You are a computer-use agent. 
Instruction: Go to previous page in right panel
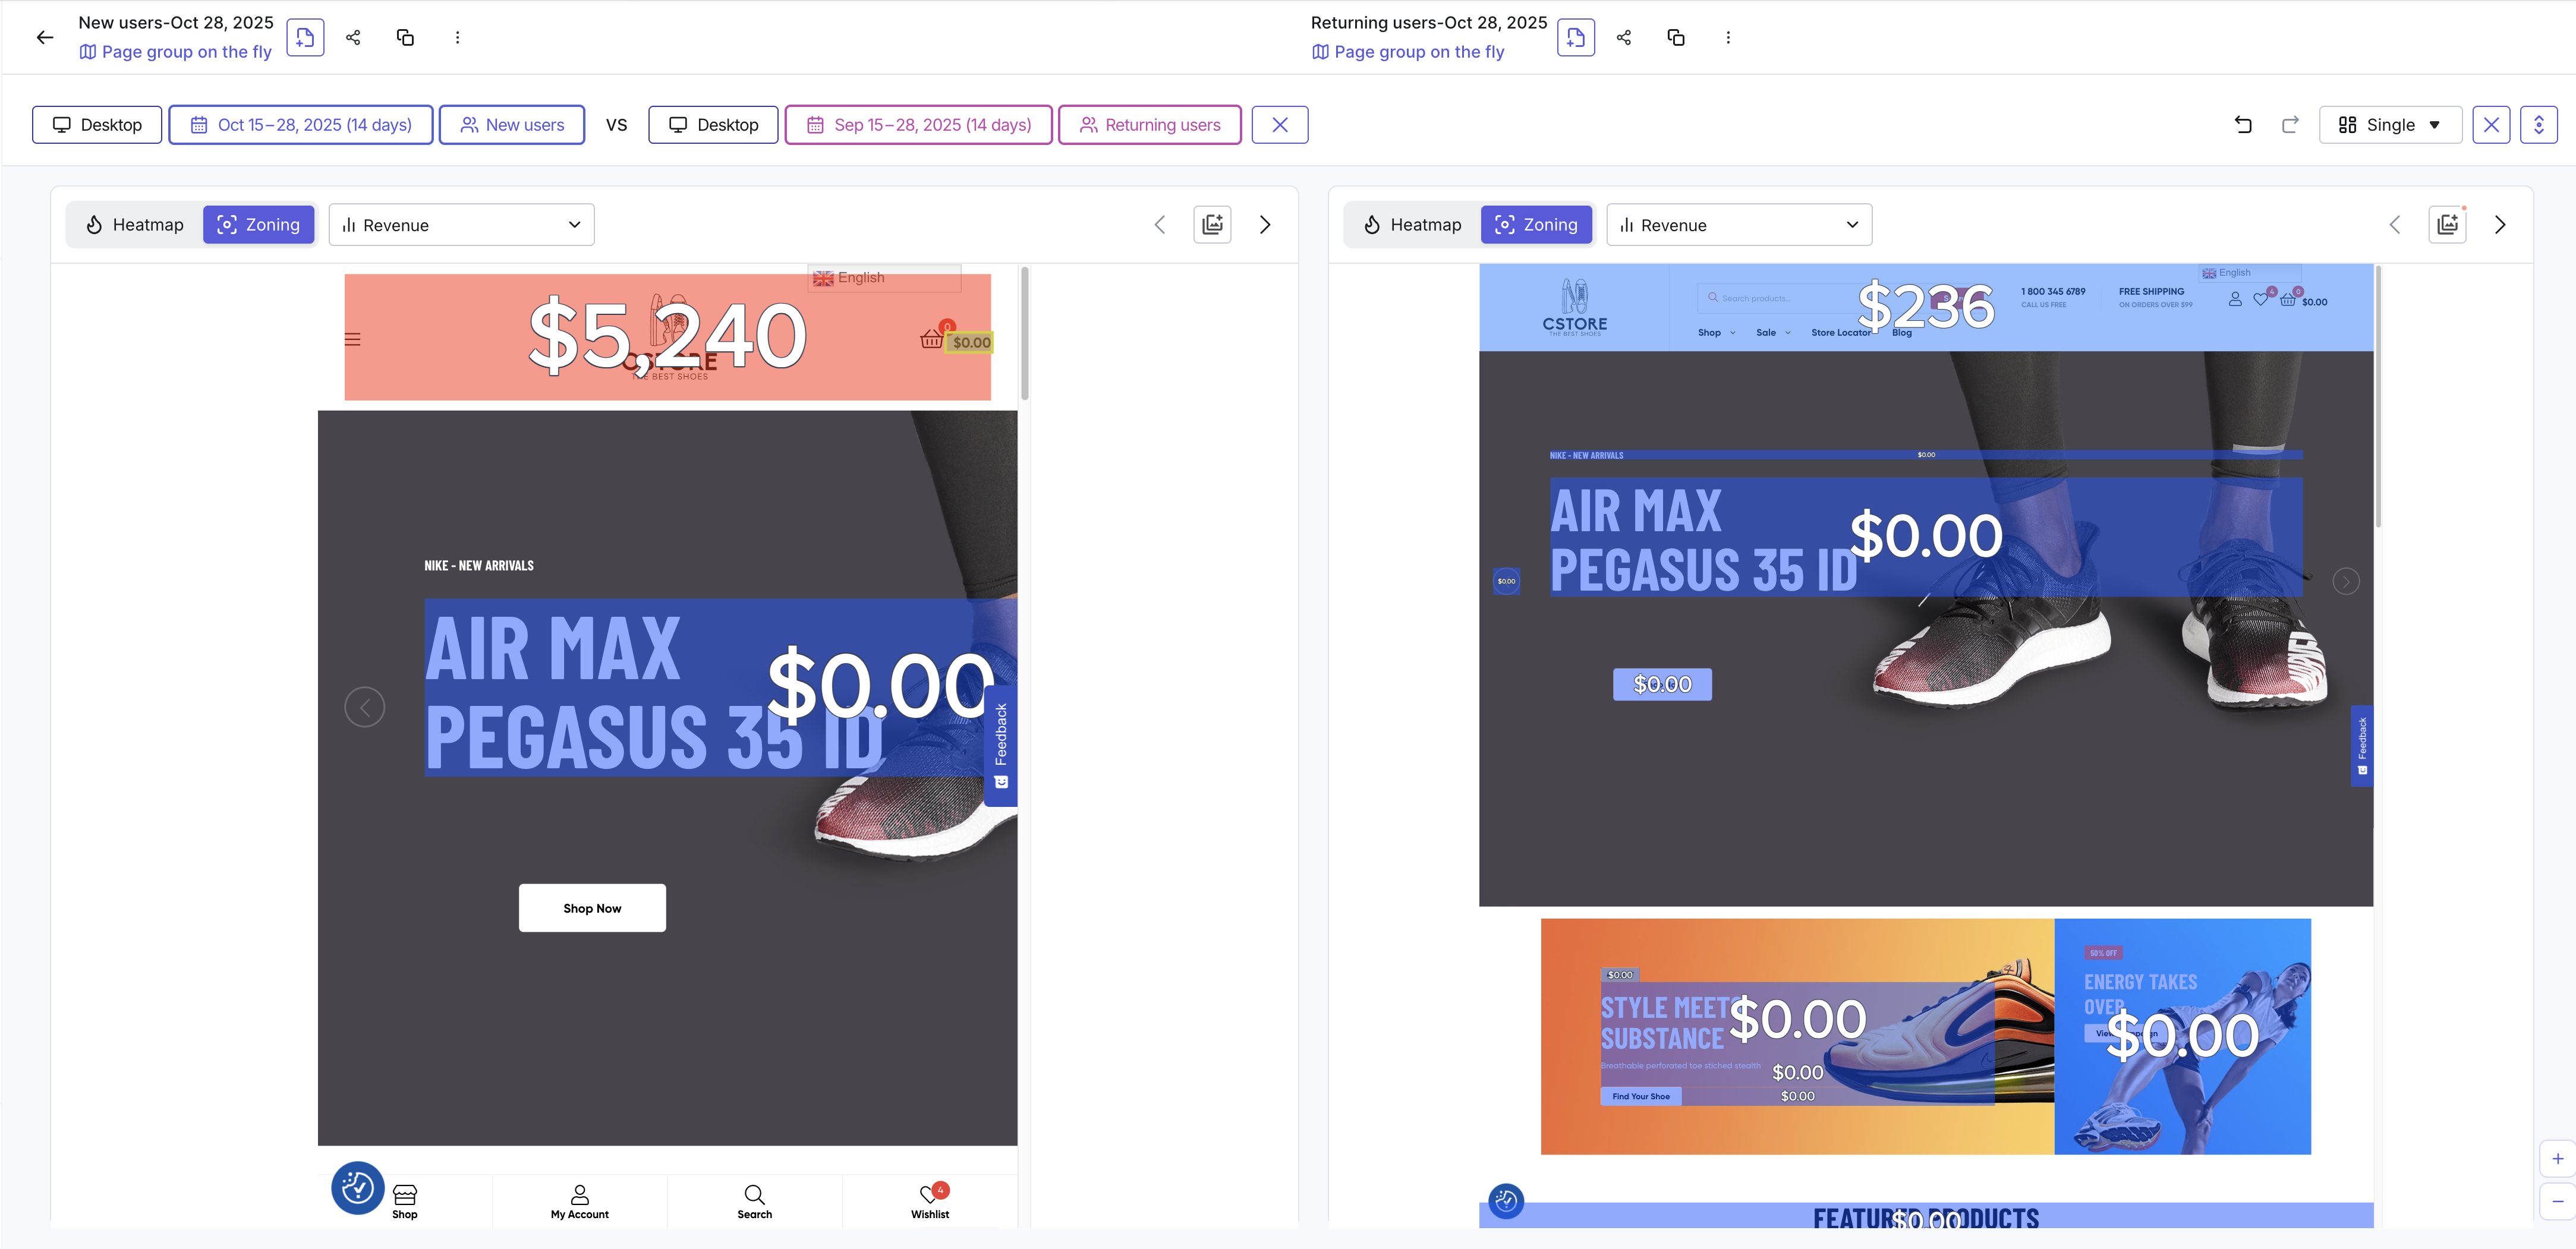2395,225
